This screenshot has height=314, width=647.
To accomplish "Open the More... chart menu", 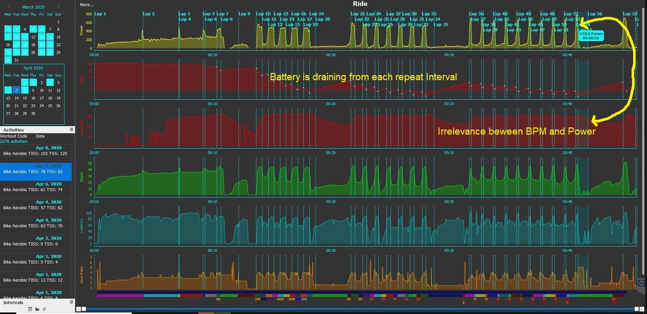I will [86, 5].
